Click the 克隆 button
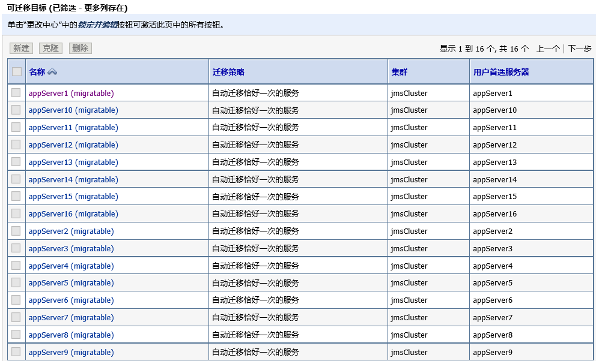 [50, 48]
